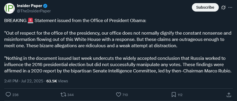Open the reply speech bubble icon
Screen dimensions: 237x101
(x=8, y=94)
